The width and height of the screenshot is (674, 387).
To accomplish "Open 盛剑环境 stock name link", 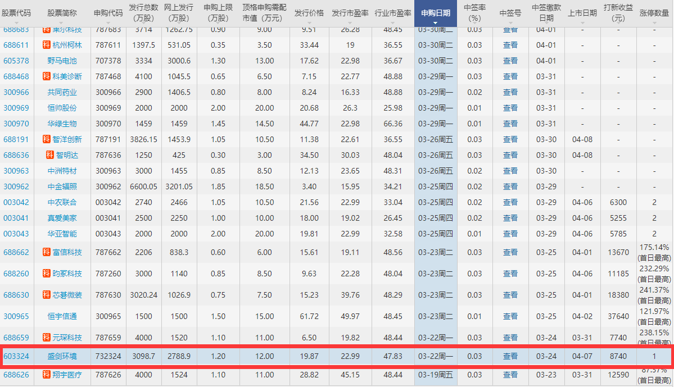I will (x=62, y=356).
